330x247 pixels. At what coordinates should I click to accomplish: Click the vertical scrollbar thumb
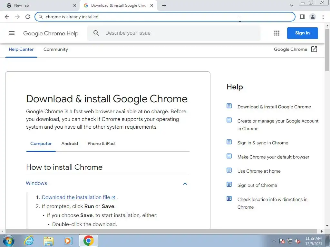click(x=327, y=50)
